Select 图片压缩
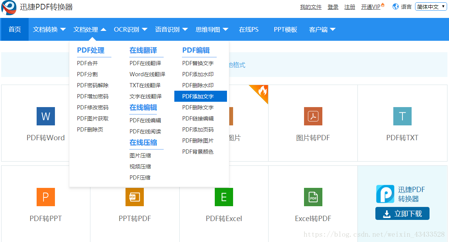 coord(140,155)
